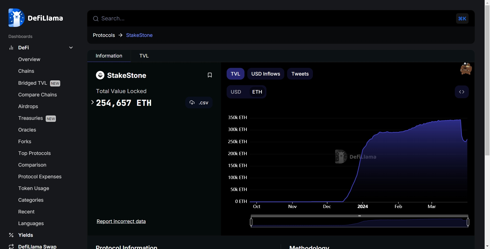
Task: Click the DeFi bar chart icon
Action: click(x=11, y=48)
